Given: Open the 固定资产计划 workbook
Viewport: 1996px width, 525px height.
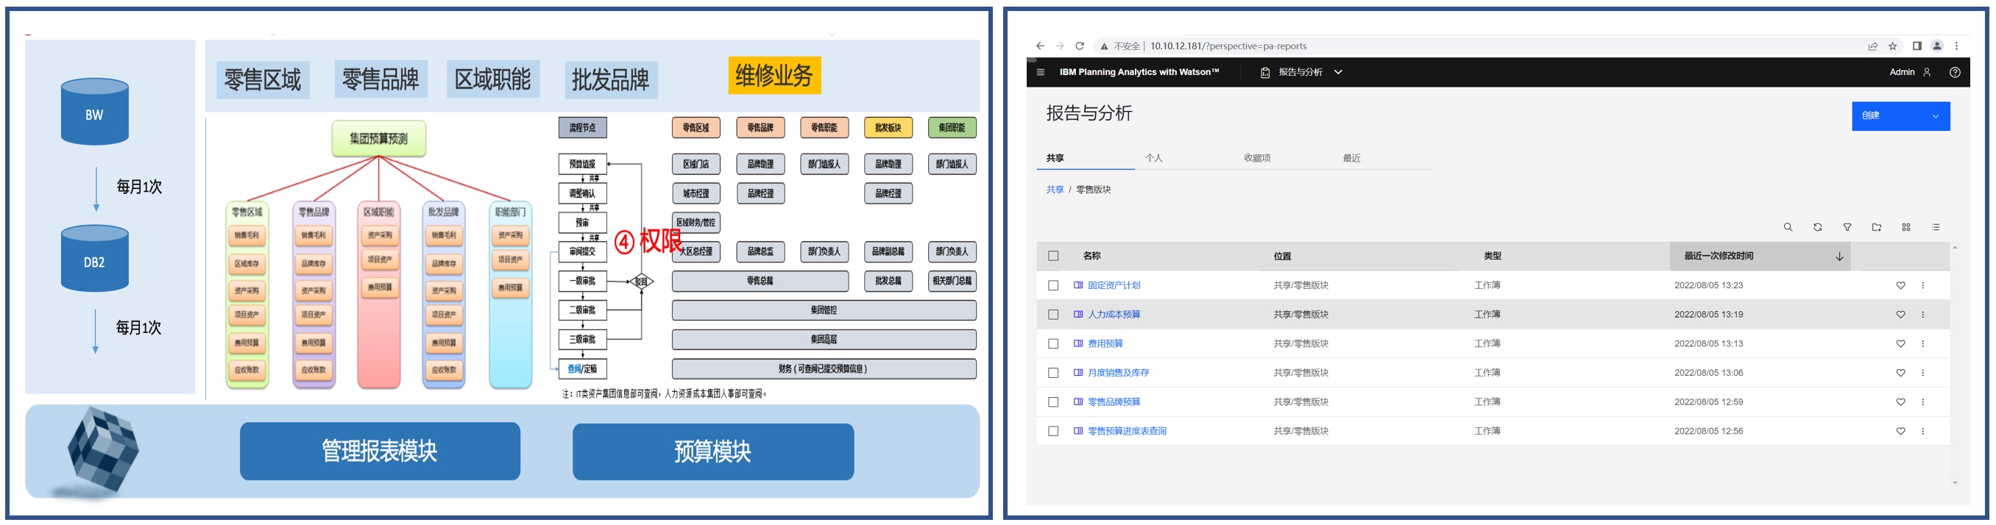Looking at the screenshot, I should pos(1114,286).
